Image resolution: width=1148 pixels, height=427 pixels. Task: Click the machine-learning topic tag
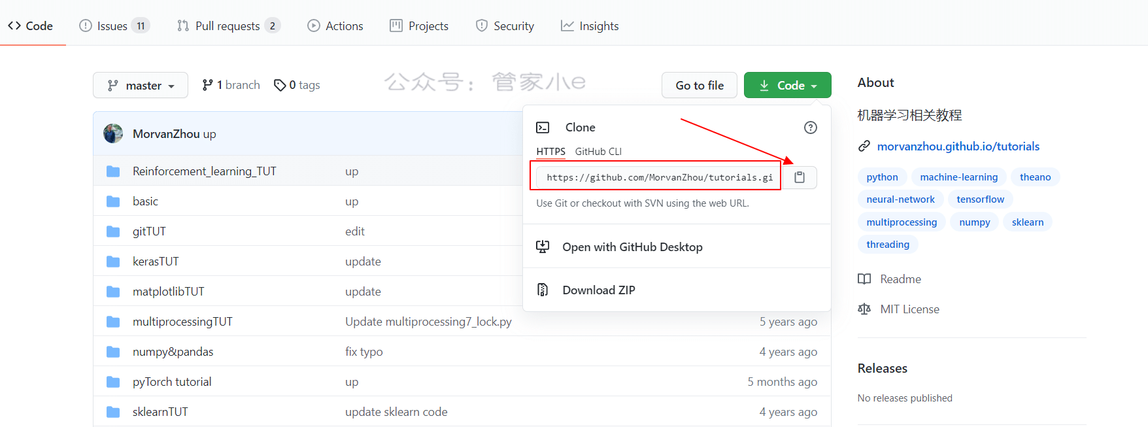pos(958,177)
